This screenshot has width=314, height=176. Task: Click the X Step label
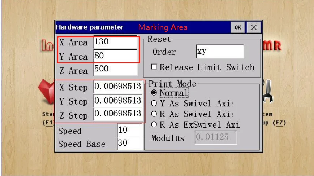[73, 87]
